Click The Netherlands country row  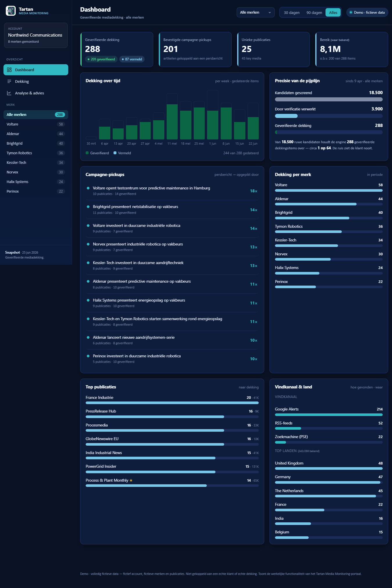pyautogui.click(x=329, y=493)
